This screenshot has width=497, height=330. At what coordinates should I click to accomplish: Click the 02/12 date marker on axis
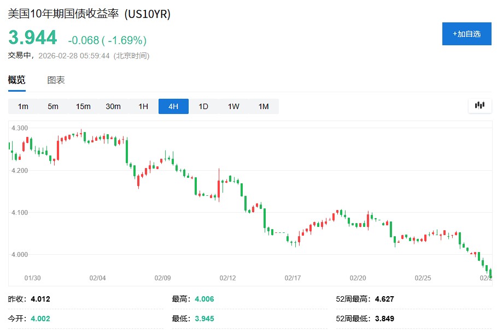pos(227,278)
